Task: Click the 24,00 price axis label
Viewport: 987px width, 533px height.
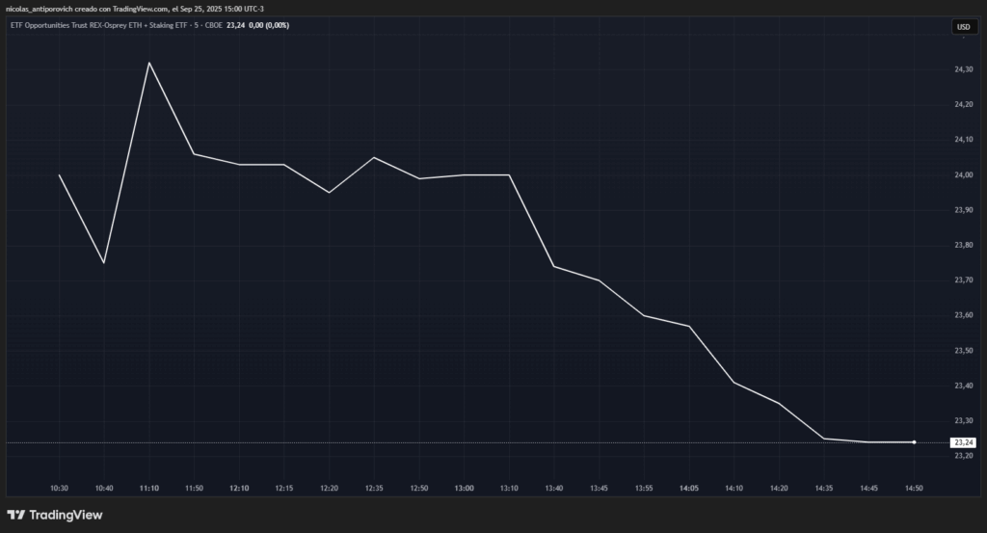Action: tap(963, 174)
